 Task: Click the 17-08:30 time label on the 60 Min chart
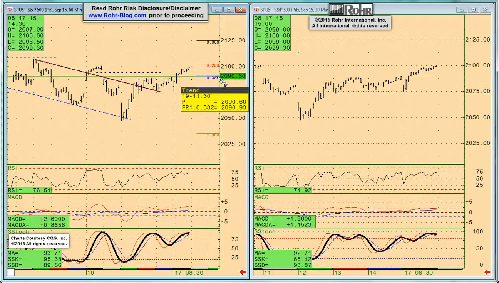[x=189, y=273]
